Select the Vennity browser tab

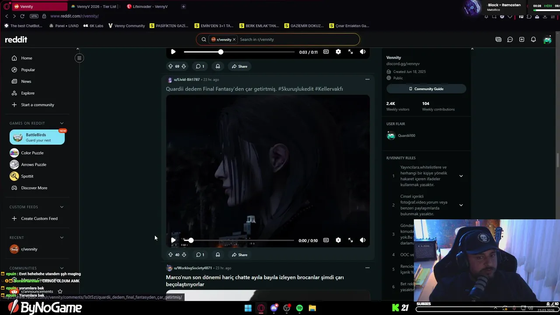point(39,7)
